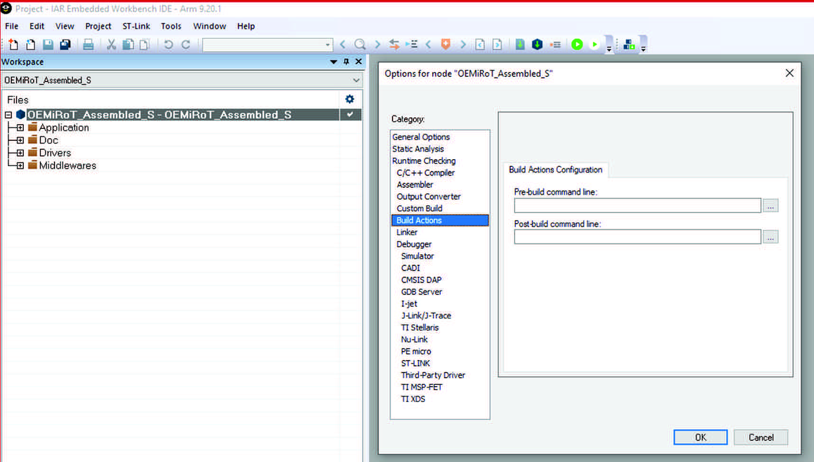This screenshot has height=462, width=814.
Task: Expand the Drivers folder
Action: click(x=20, y=153)
